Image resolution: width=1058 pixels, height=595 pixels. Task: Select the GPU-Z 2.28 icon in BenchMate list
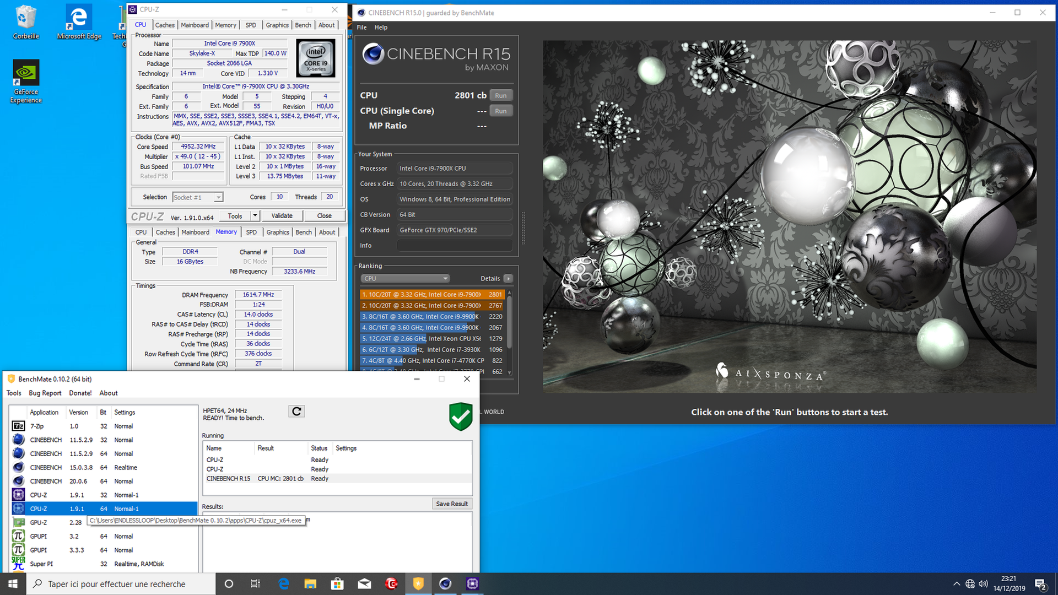pyautogui.click(x=18, y=522)
